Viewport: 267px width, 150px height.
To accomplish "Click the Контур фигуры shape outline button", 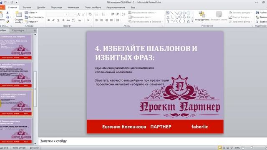I will tap(240, 17).
